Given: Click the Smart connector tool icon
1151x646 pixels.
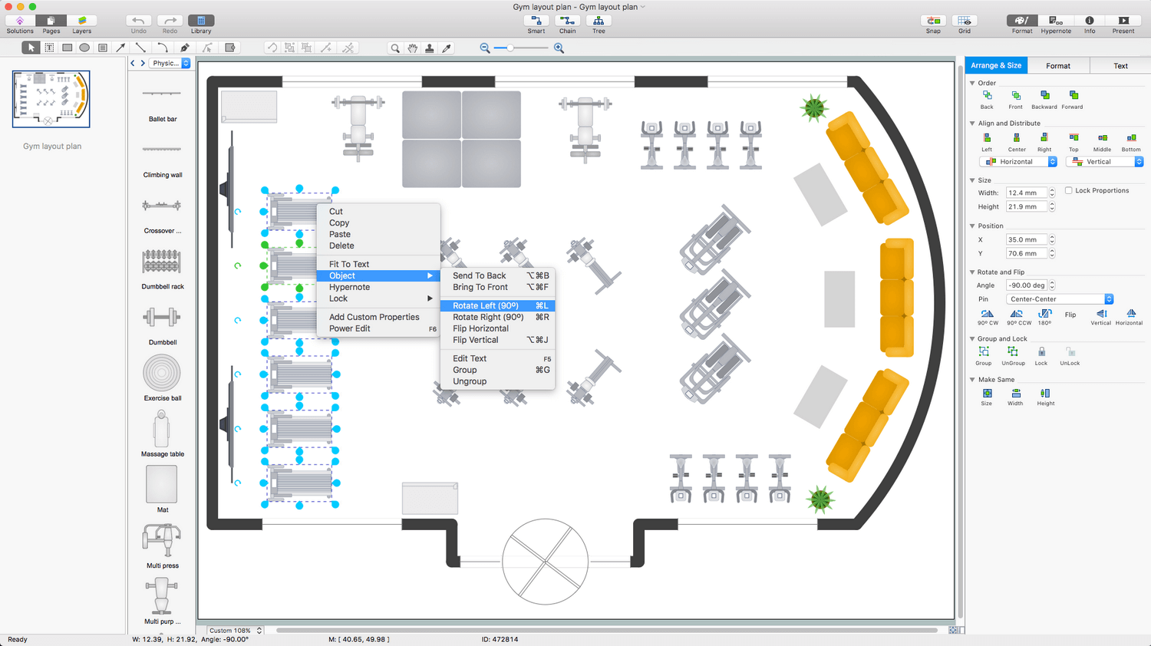Looking at the screenshot, I should click(x=536, y=21).
